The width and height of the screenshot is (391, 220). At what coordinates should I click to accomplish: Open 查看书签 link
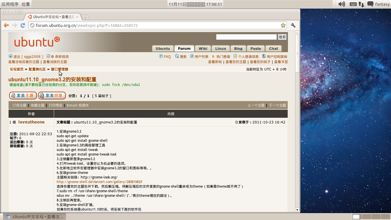pos(281,62)
